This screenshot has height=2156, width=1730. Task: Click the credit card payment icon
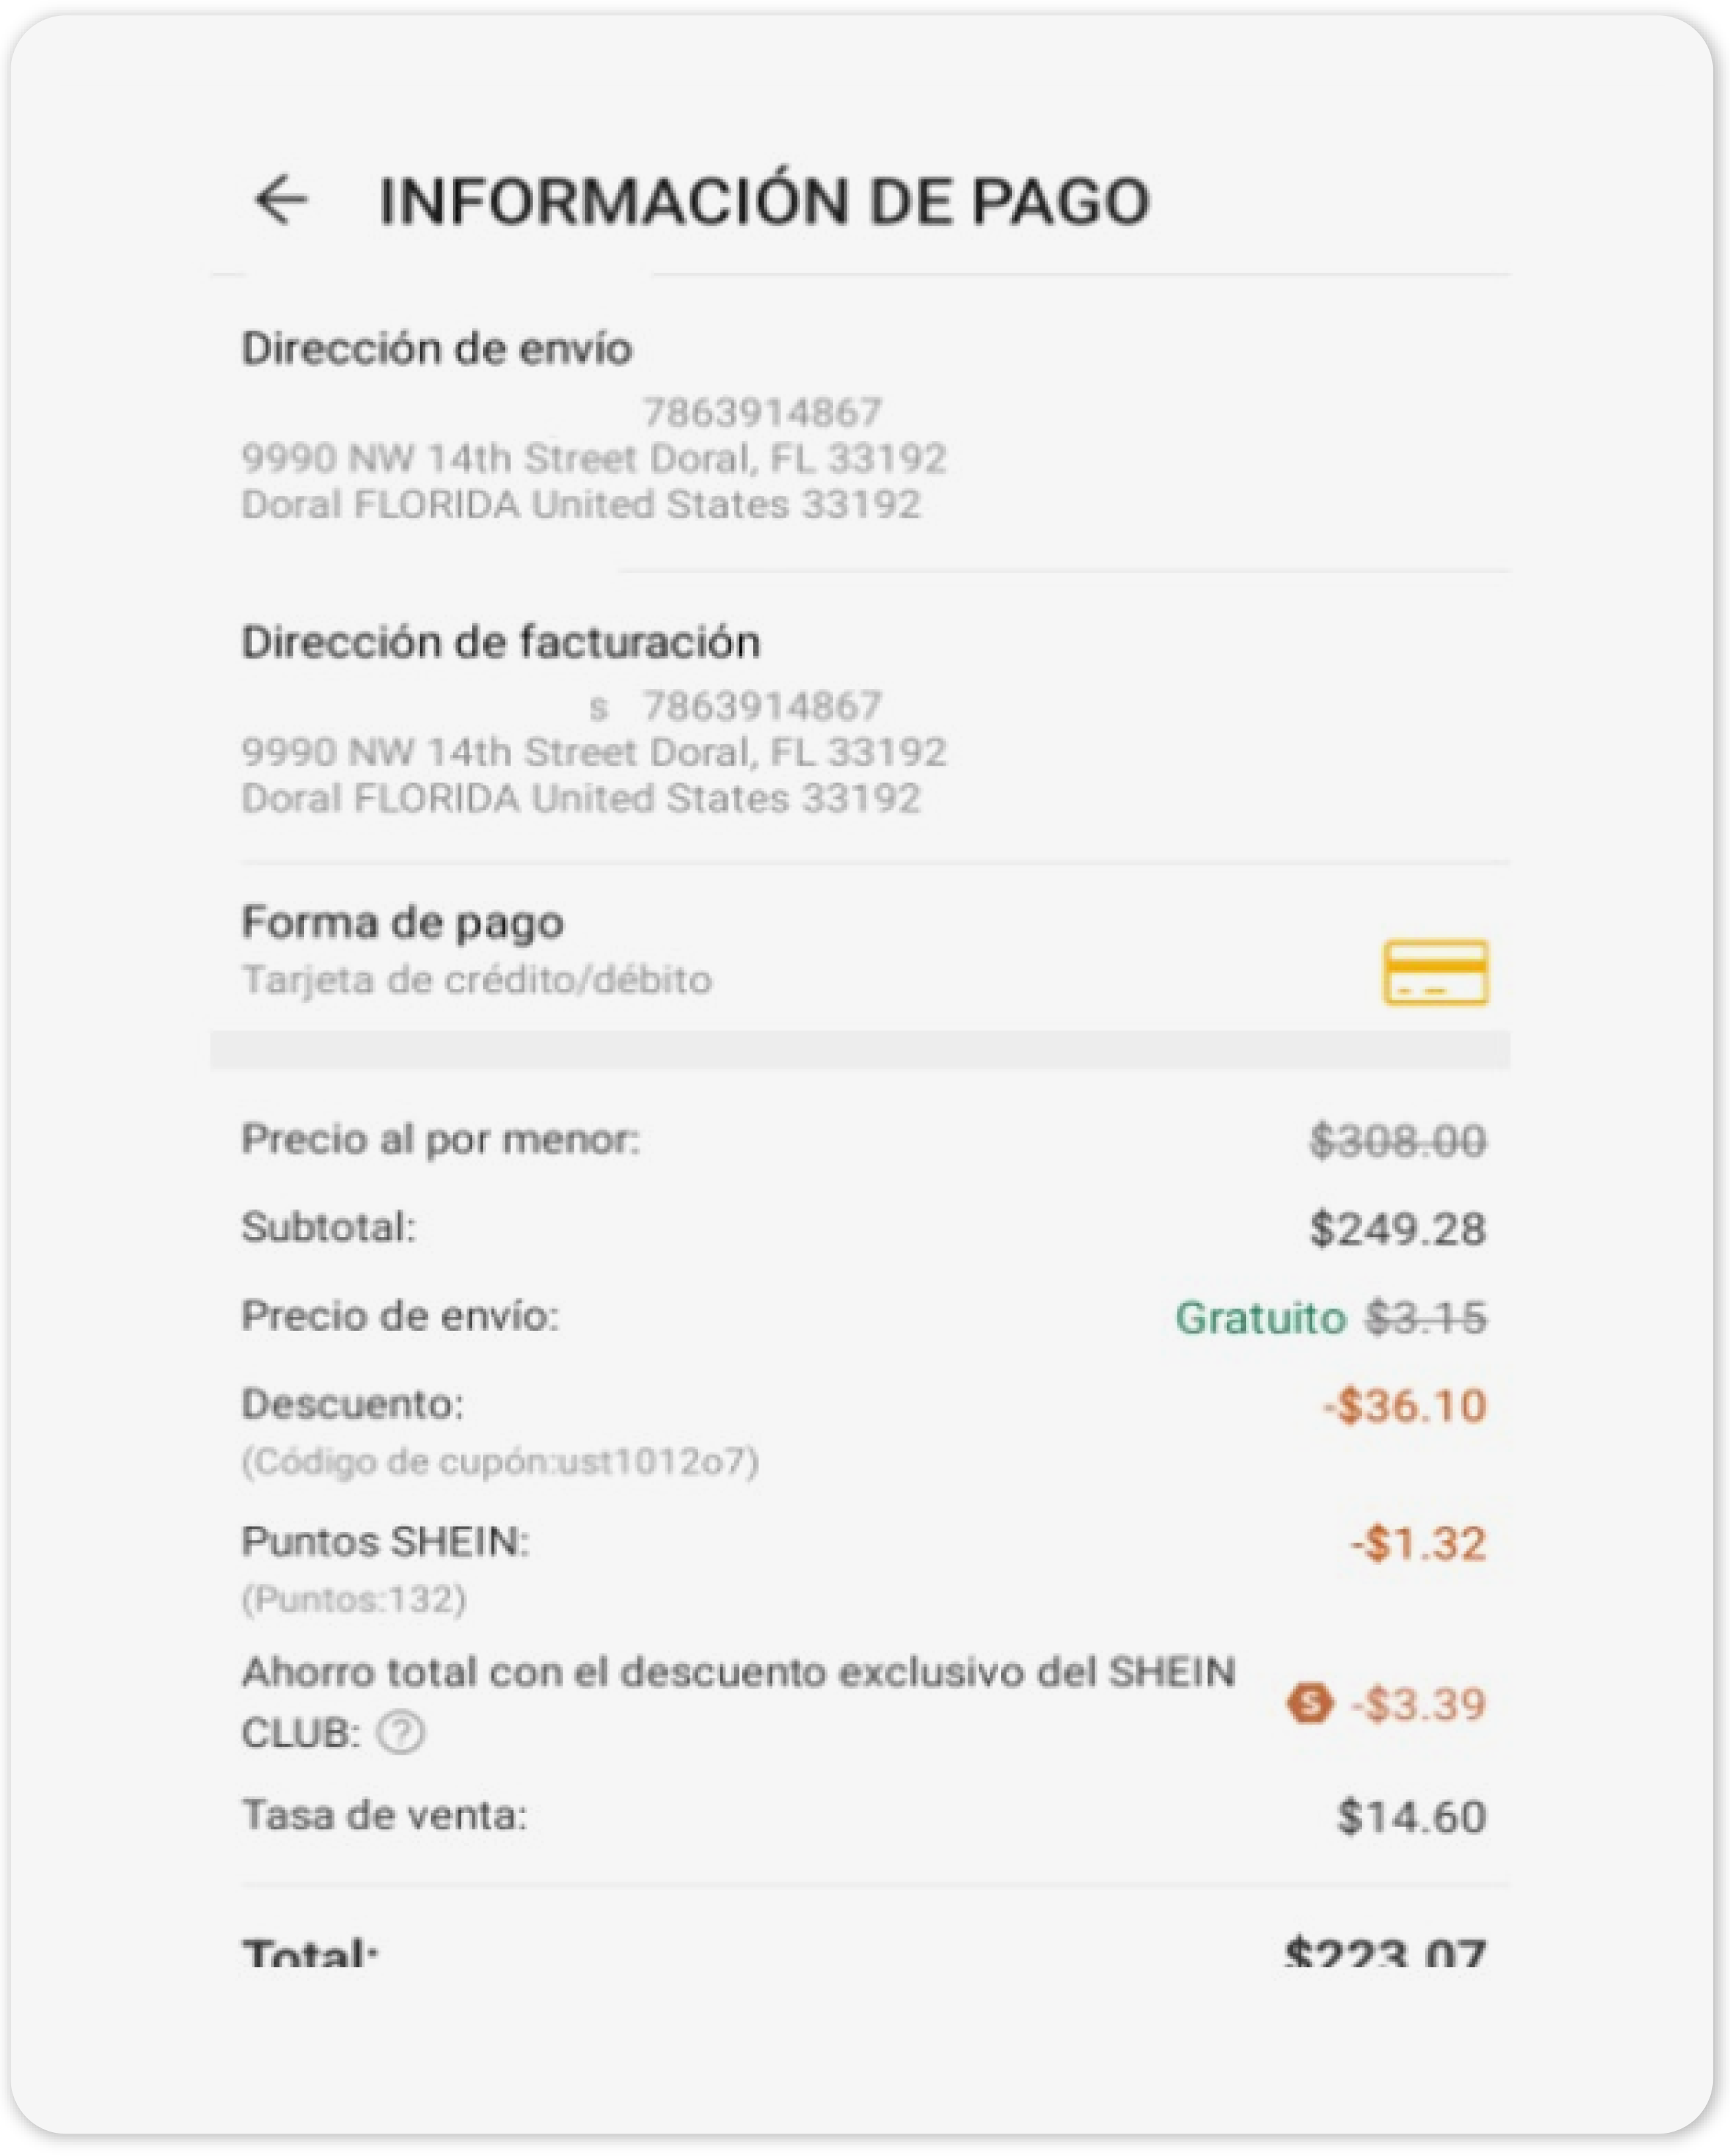click(x=1435, y=971)
